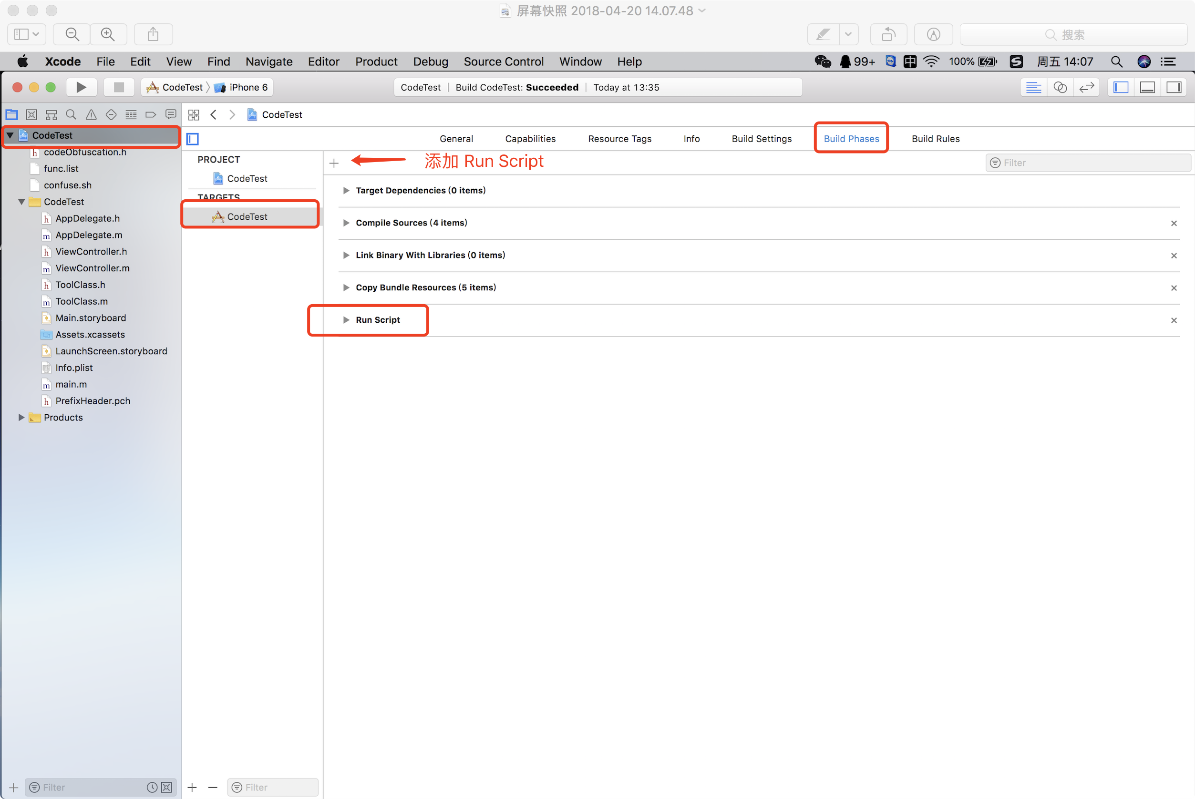
Task: Select the CodeTest target
Action: (247, 216)
